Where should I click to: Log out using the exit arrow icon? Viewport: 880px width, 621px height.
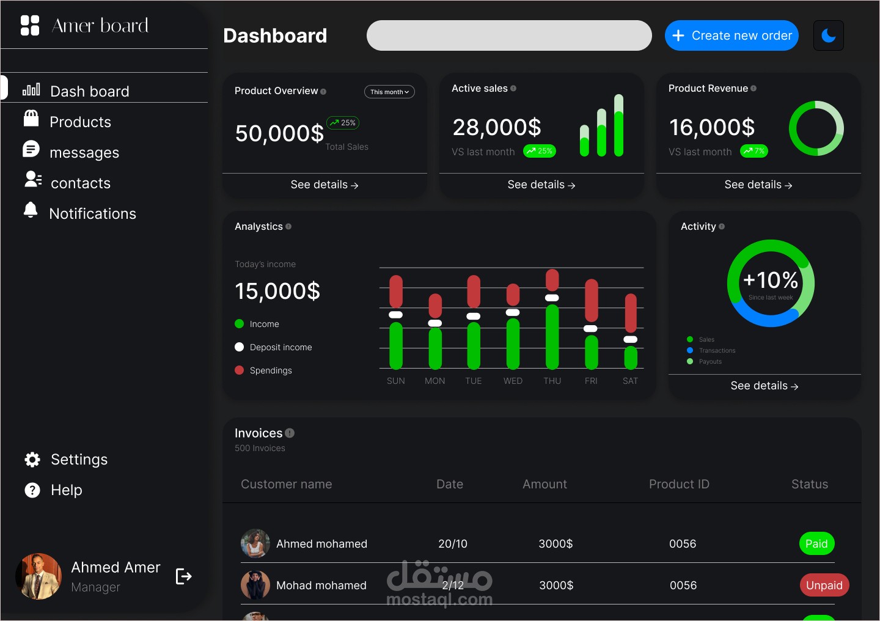184,576
